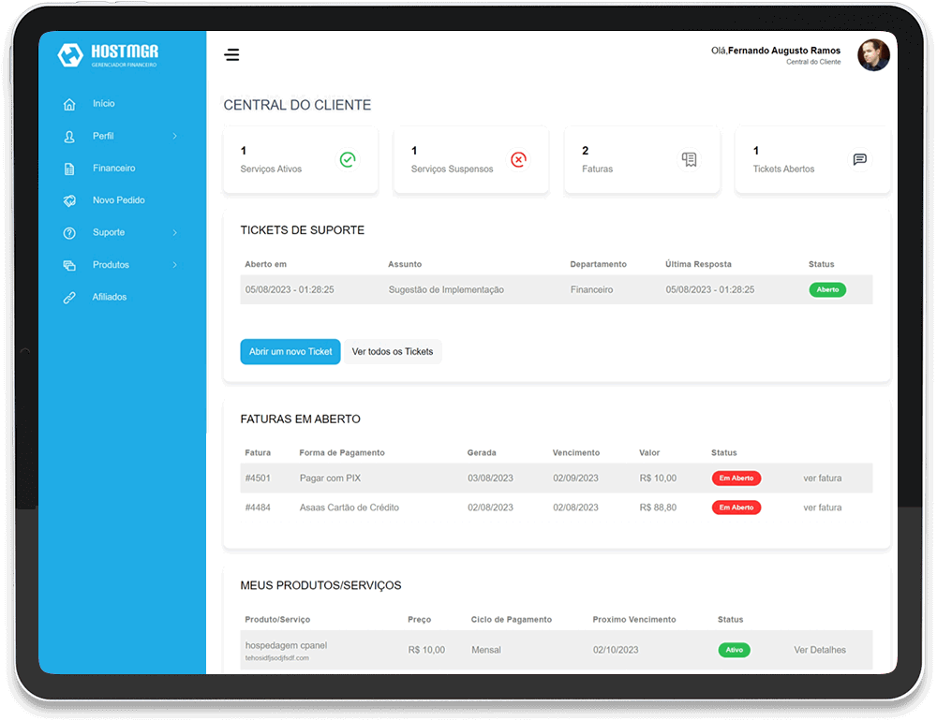The image size is (937, 721).
Task: Click the Afiliados link icon
Action: pyautogui.click(x=69, y=298)
